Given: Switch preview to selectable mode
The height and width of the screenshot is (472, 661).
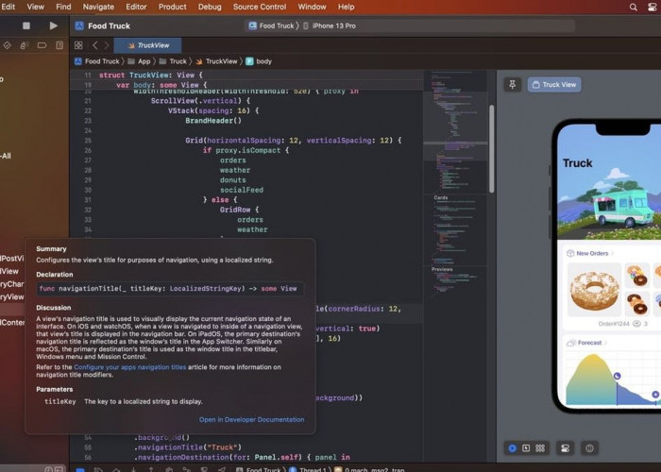Looking at the screenshot, I should click(x=526, y=448).
